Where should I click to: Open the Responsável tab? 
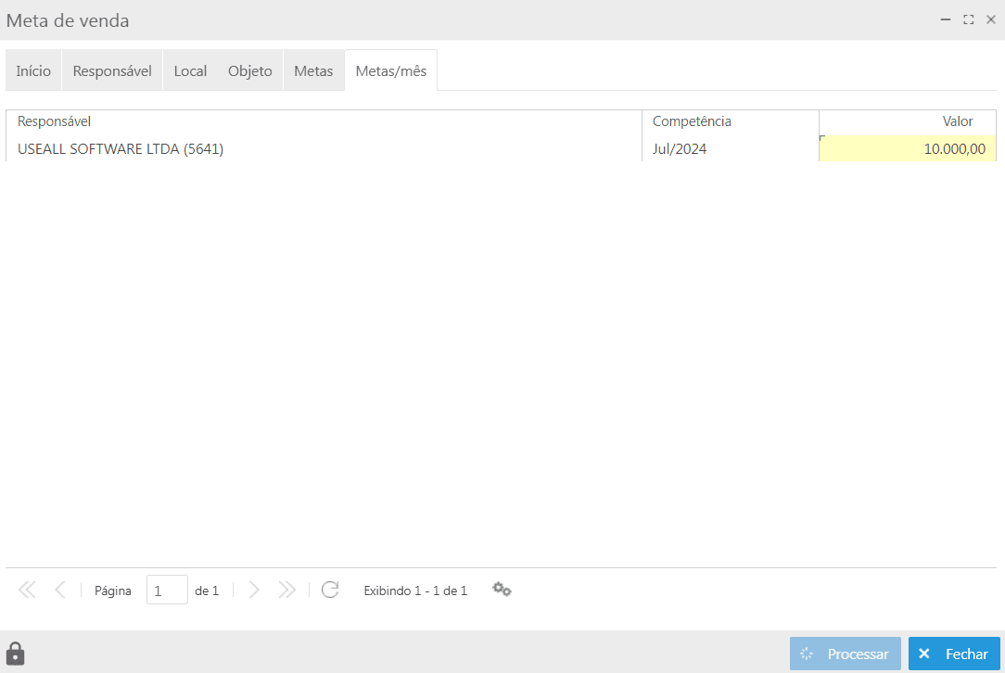(112, 70)
